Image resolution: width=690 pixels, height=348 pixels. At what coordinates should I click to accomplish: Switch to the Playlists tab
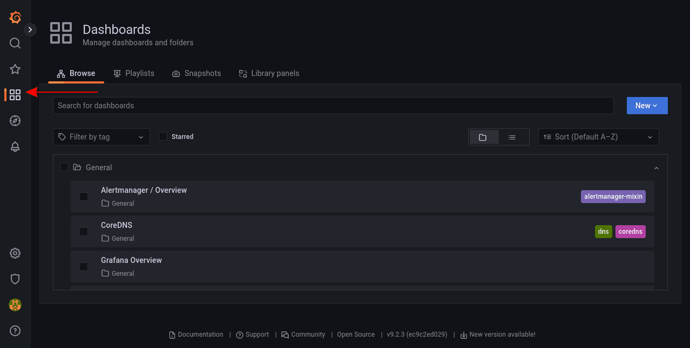[x=134, y=73]
